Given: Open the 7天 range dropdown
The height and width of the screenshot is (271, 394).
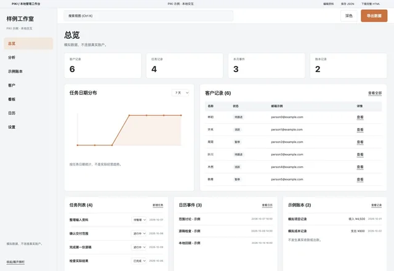Looking at the screenshot, I should [180, 93].
